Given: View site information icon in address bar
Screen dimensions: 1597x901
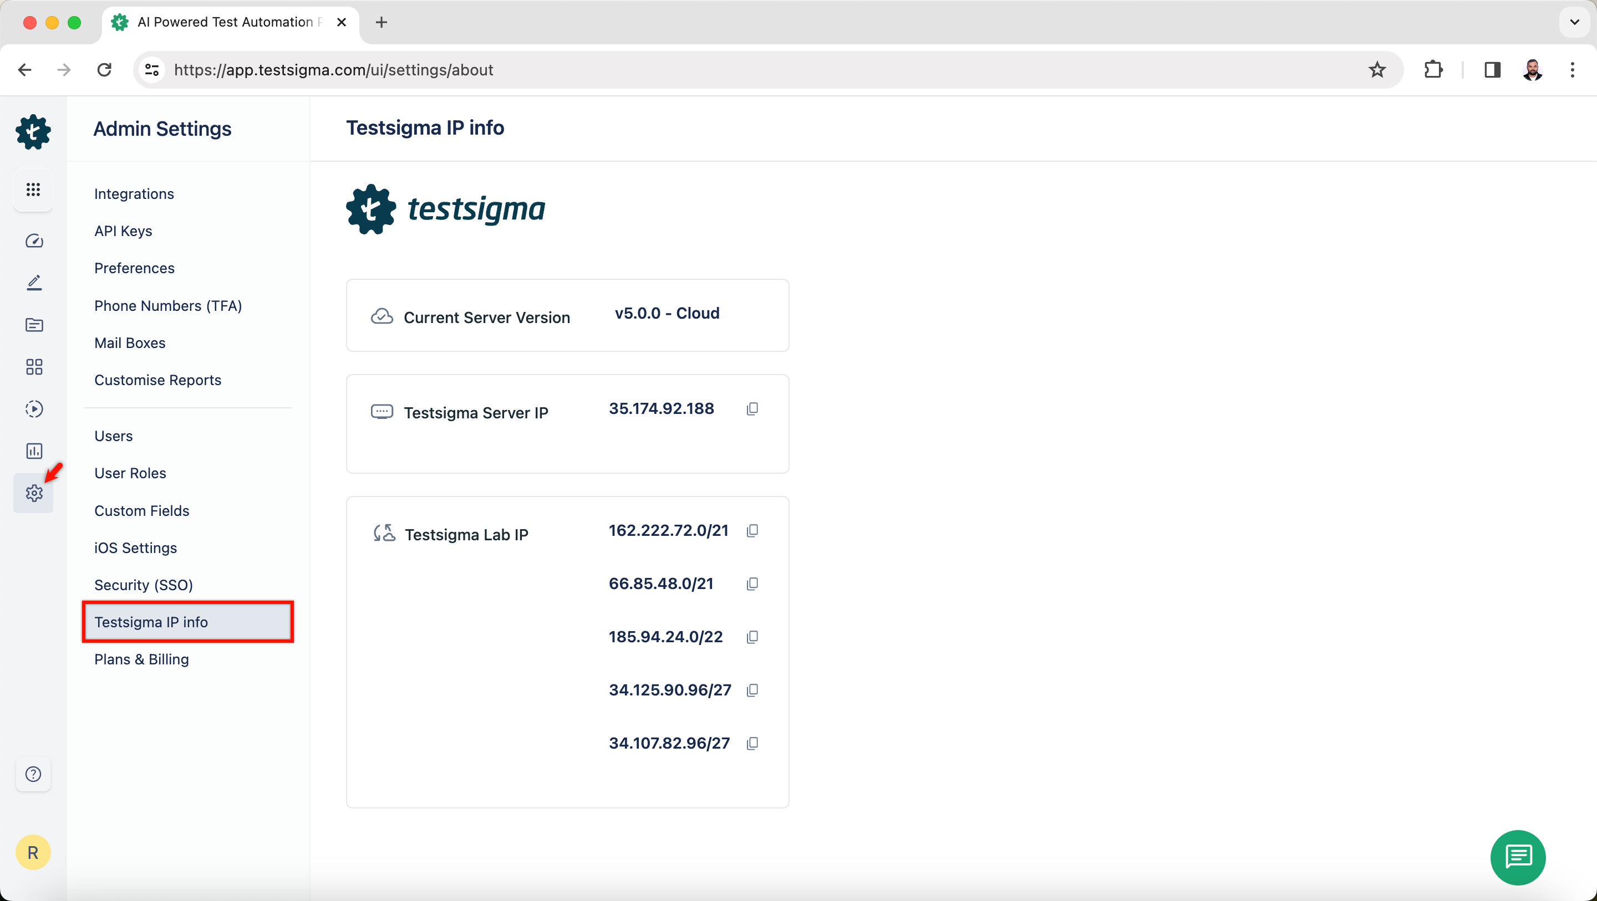Looking at the screenshot, I should click(152, 70).
